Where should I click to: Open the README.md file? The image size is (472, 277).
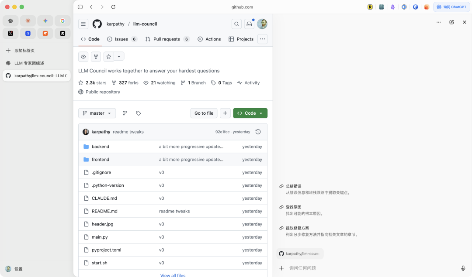pyautogui.click(x=104, y=211)
